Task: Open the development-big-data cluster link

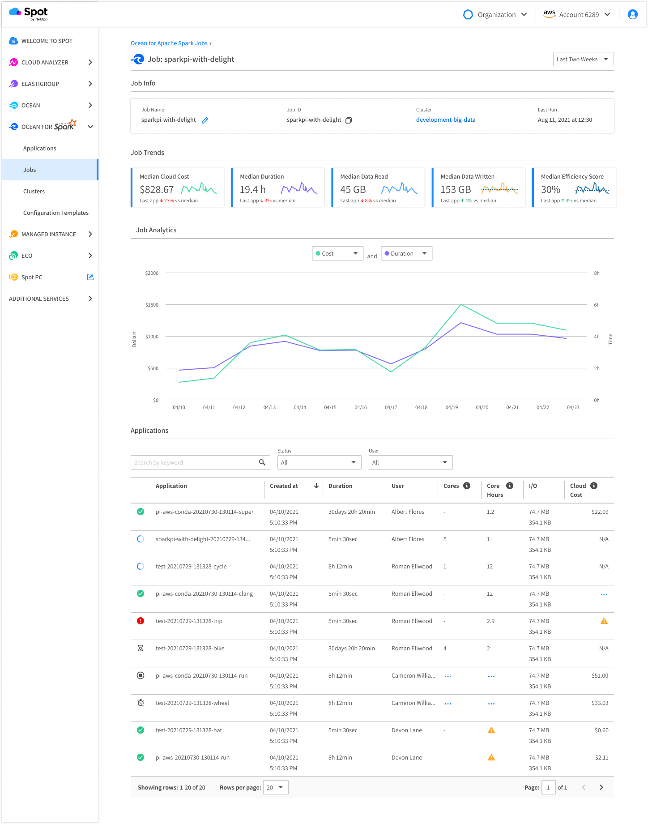Action: click(x=445, y=120)
